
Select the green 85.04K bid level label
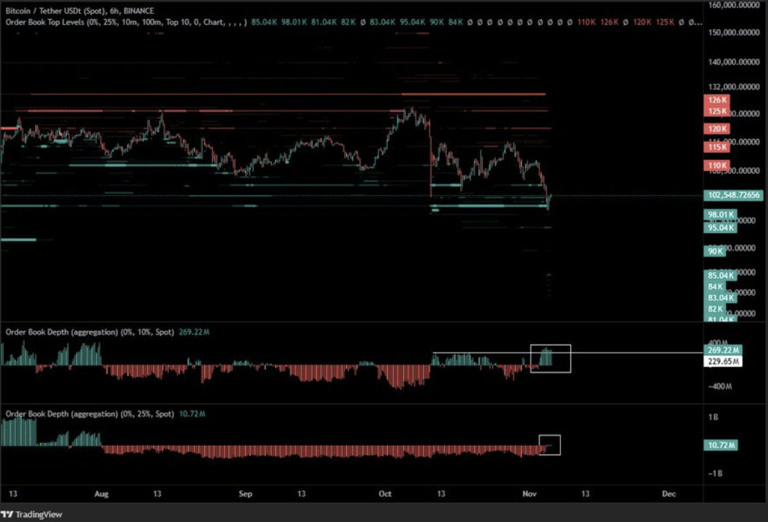tap(720, 275)
